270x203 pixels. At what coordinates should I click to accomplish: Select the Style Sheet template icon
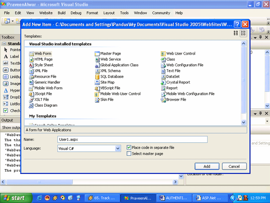click(x=31, y=65)
